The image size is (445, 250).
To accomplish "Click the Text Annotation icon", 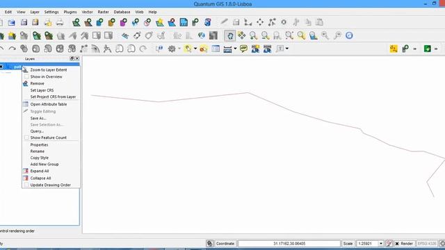I will tap(280, 49).
